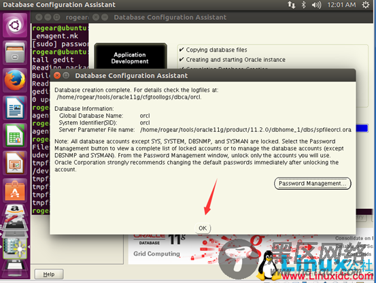Click the 'System Identifier(SID):' label
The height and width of the screenshot is (283, 376).
tap(88, 123)
